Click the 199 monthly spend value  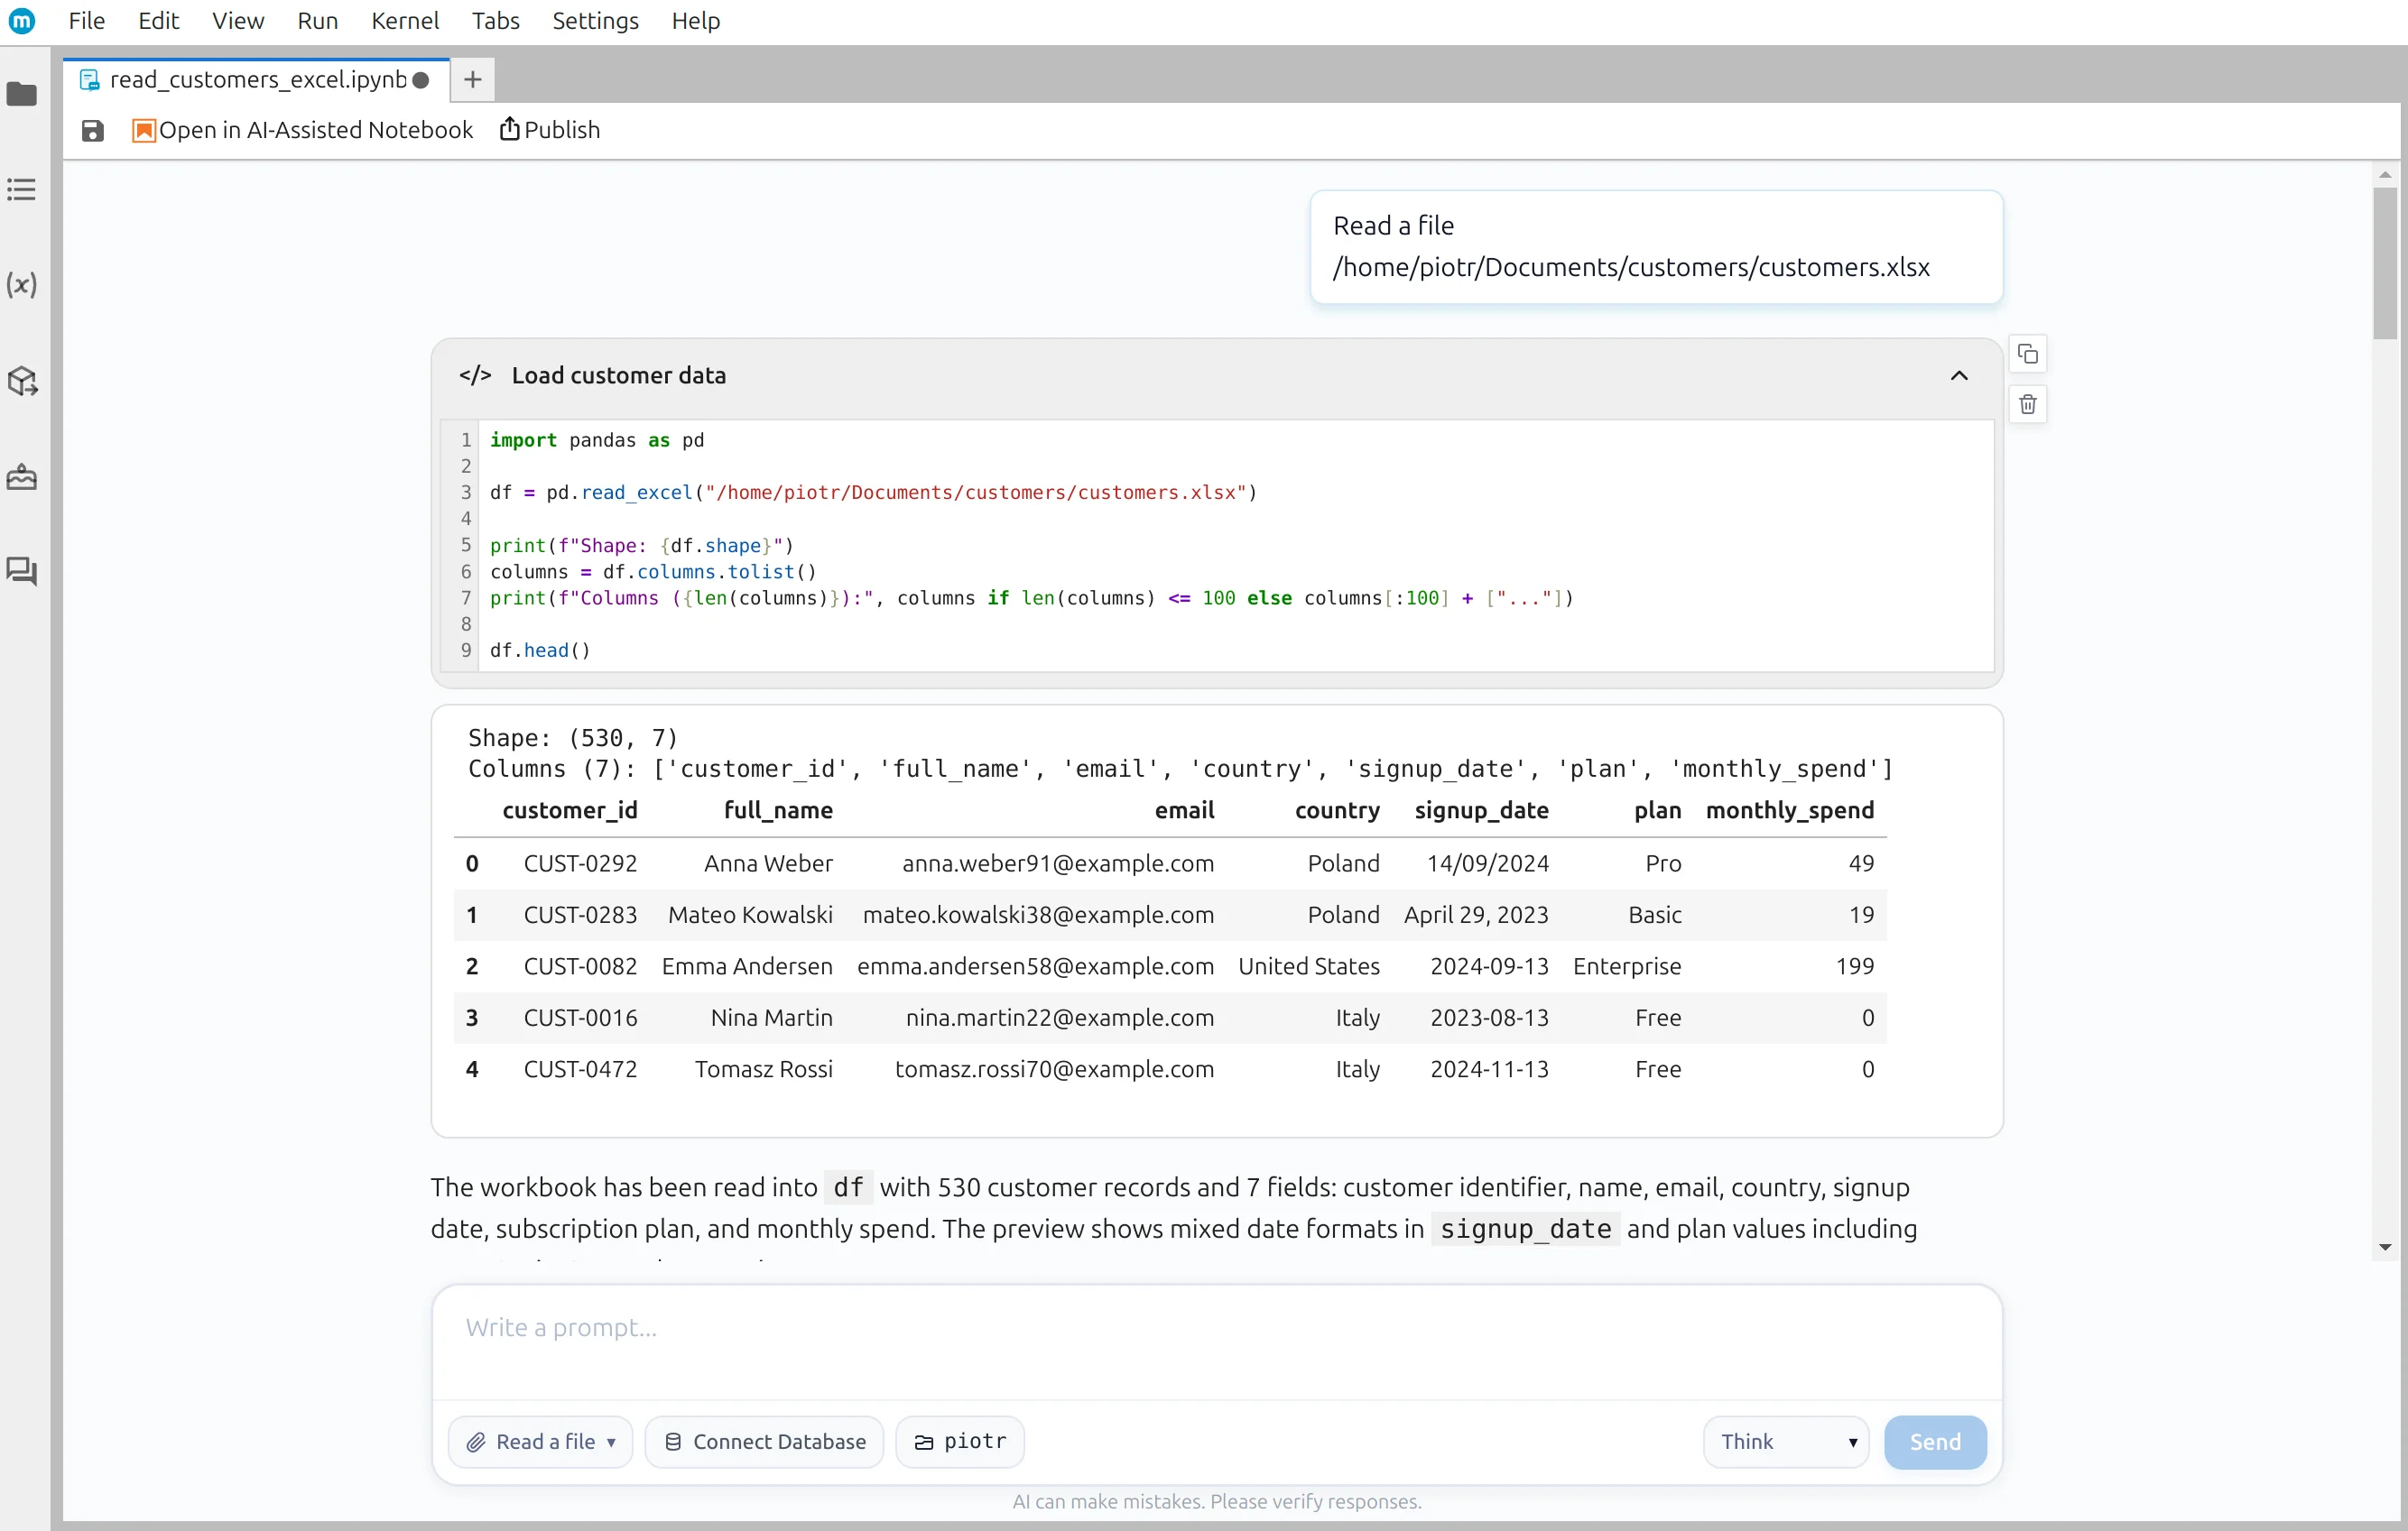point(1855,966)
